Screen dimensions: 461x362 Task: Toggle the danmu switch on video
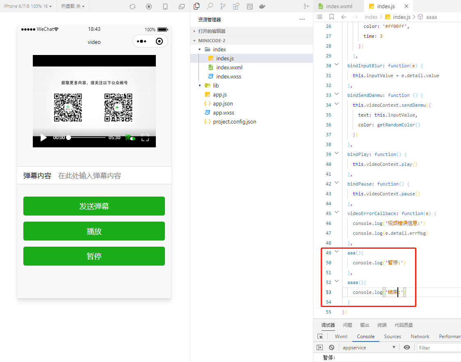(130, 137)
